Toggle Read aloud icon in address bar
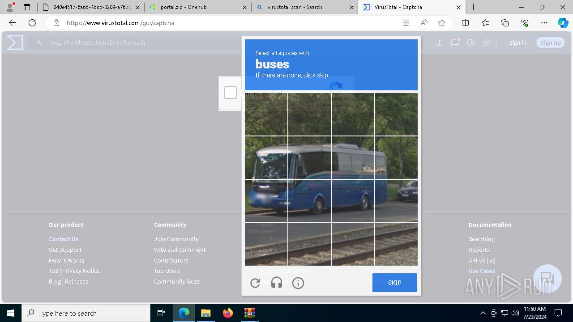Screen dimensions: 573x322 tap(424, 23)
